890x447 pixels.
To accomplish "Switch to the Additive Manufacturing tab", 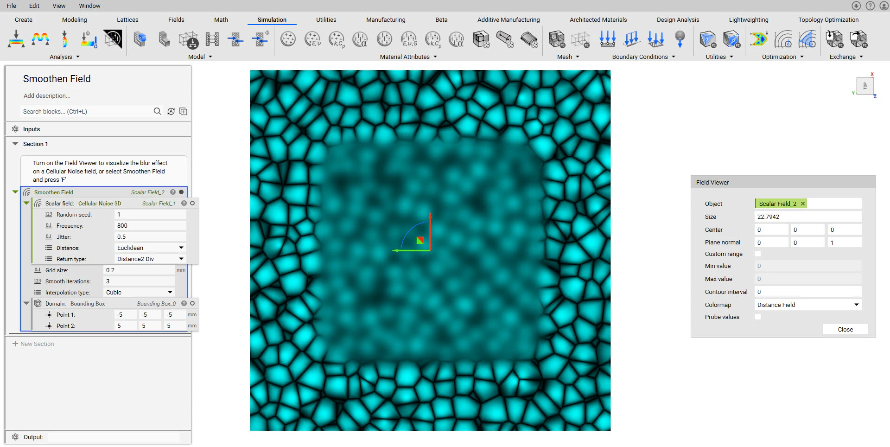I will click(x=508, y=19).
